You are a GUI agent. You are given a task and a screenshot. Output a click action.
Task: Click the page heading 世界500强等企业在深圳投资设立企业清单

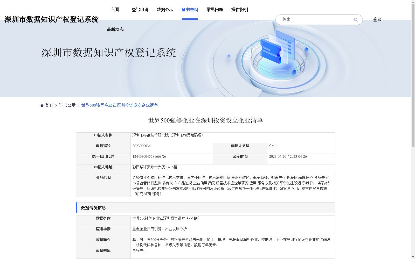(205, 120)
